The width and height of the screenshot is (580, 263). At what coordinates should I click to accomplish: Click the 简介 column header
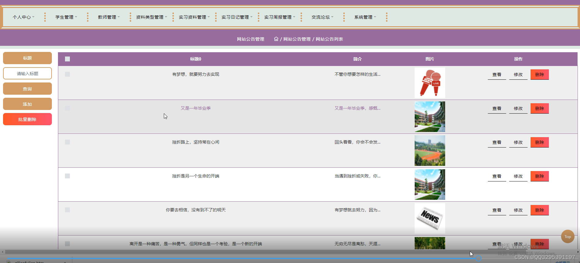pos(357,59)
